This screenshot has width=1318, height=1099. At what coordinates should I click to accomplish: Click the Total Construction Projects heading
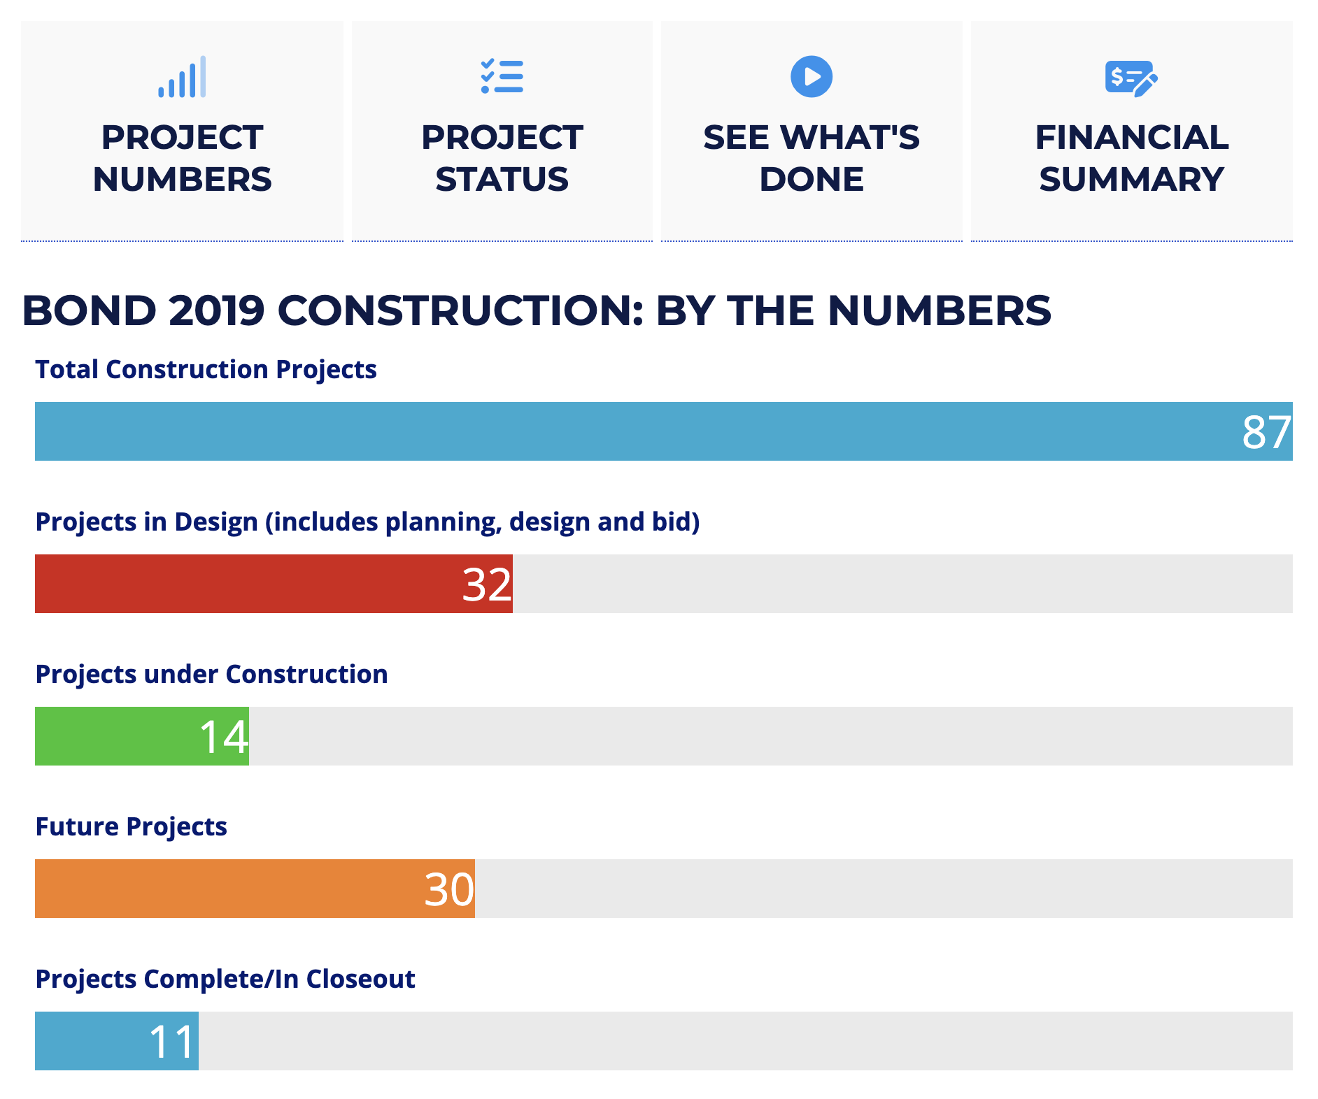[x=206, y=369]
